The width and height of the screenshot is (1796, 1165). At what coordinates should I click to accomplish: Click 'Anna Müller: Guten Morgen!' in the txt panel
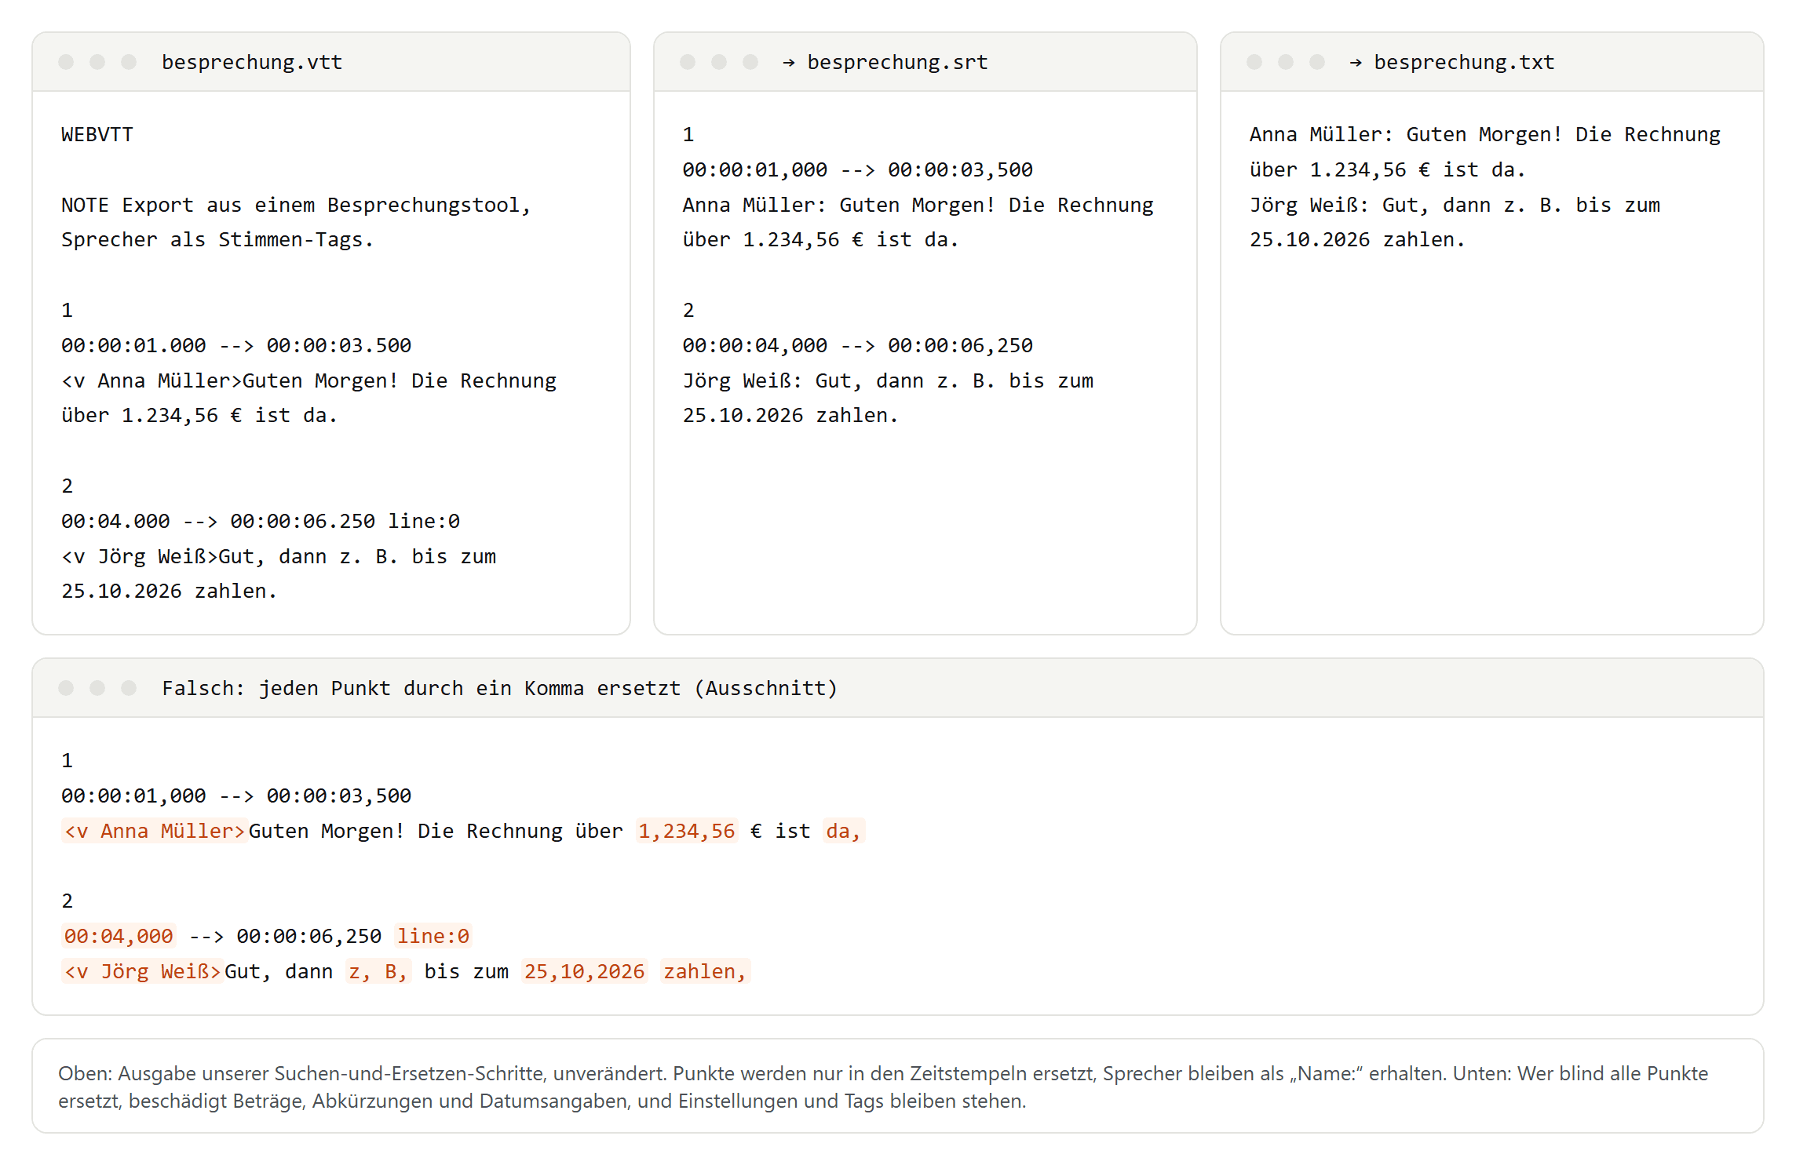[1484, 134]
